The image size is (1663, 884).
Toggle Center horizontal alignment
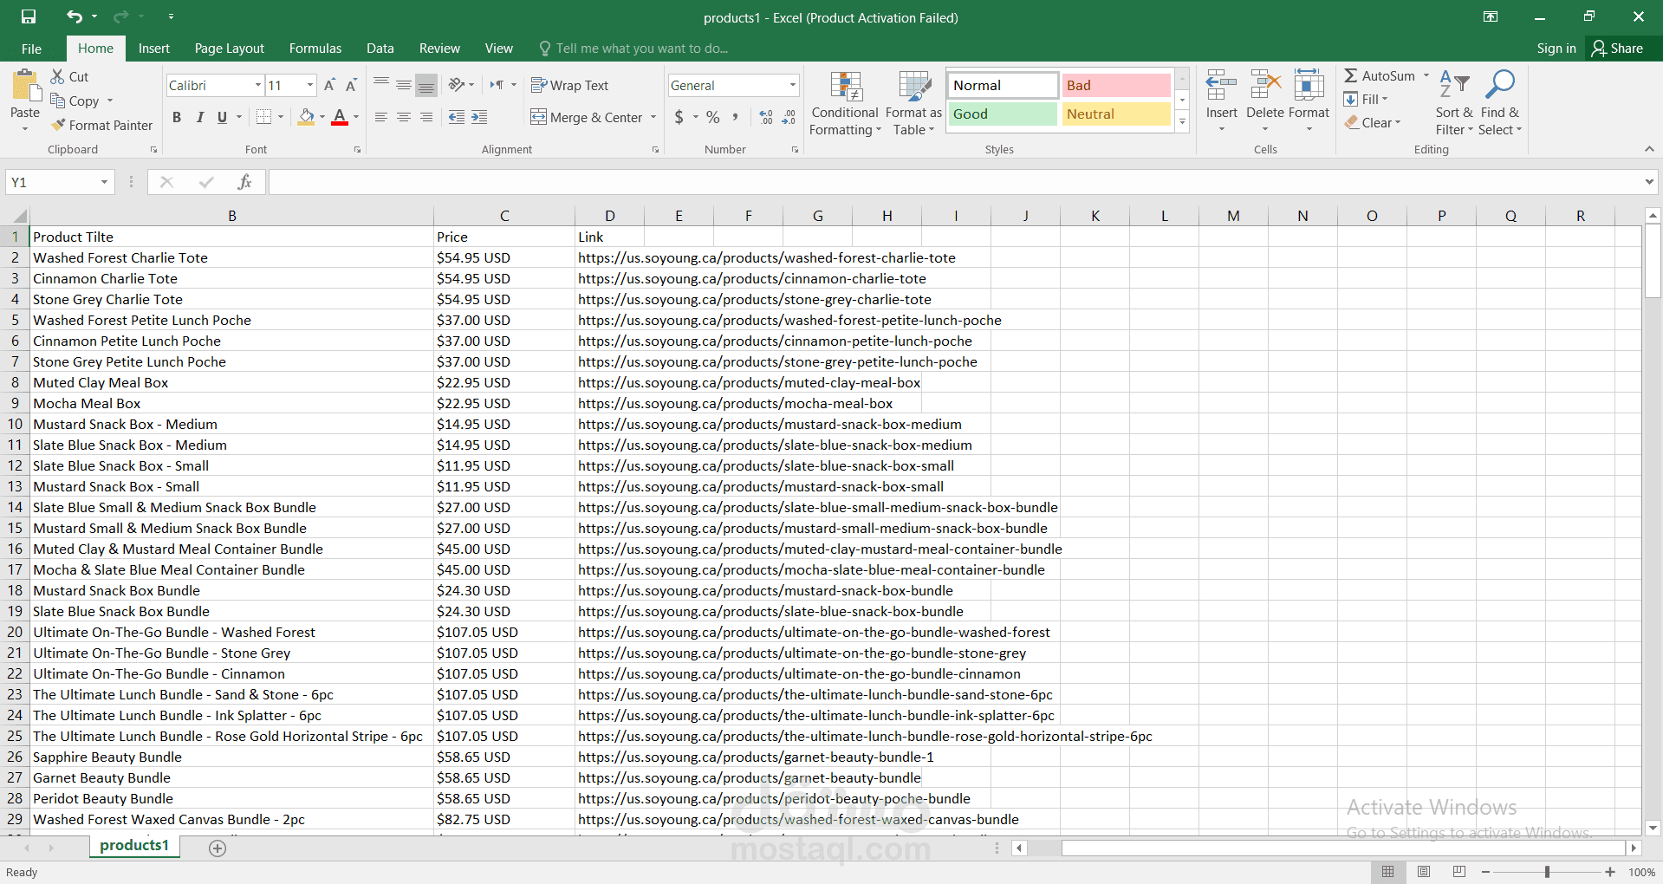[404, 117]
